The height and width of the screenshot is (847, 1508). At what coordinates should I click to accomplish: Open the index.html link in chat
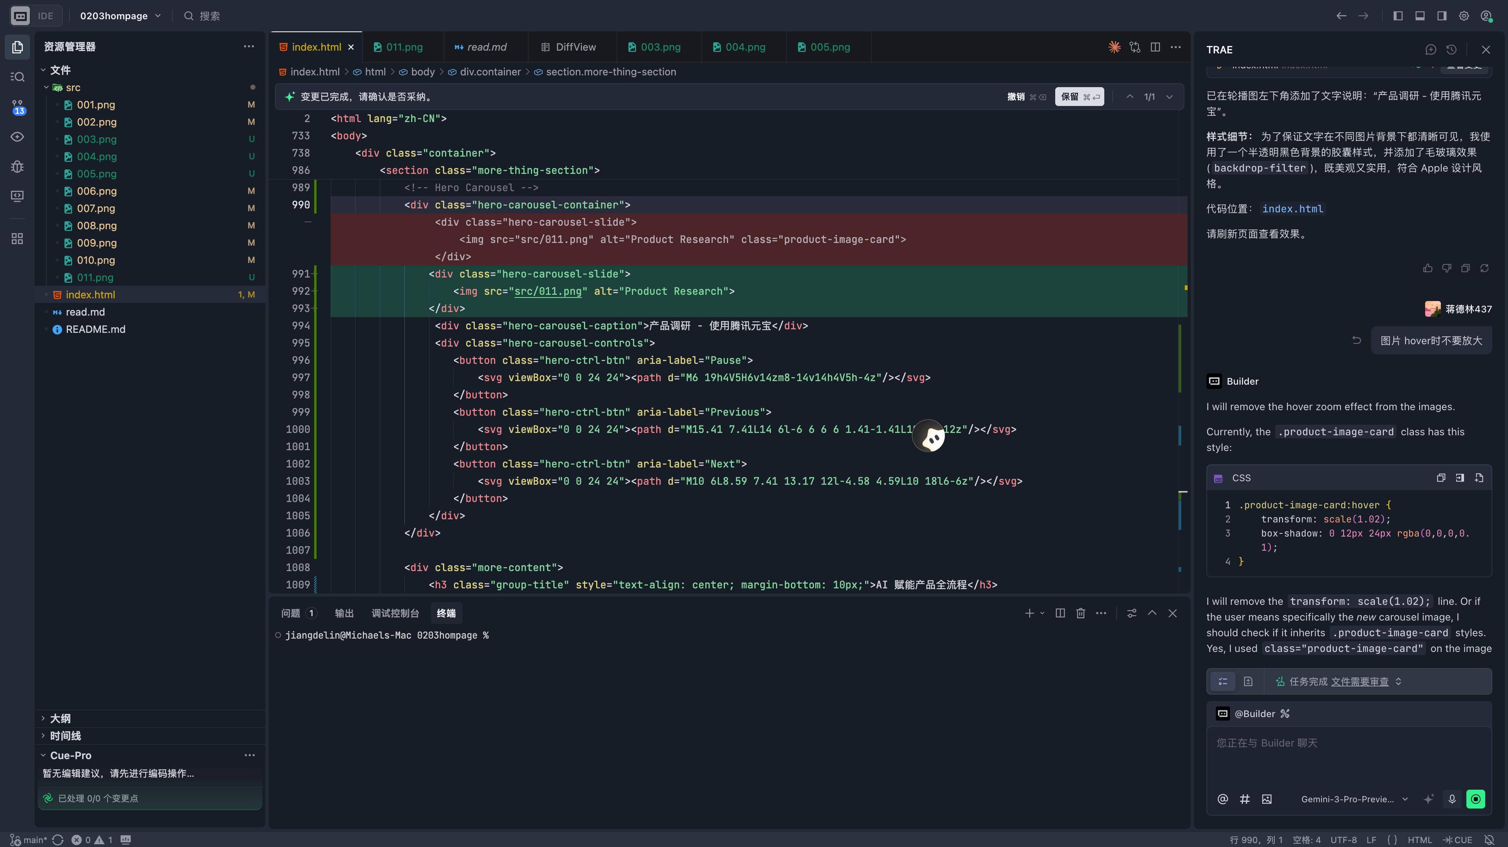tap(1292, 209)
